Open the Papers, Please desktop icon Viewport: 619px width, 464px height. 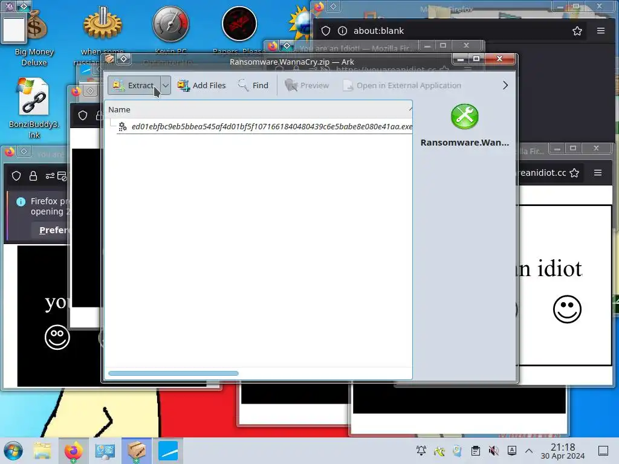pyautogui.click(x=239, y=24)
